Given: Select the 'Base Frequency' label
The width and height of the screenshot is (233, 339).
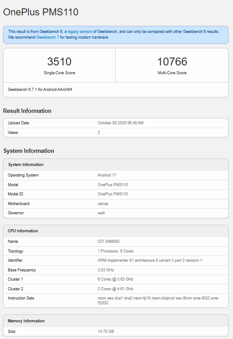Looking at the screenshot, I should tap(22, 270).
